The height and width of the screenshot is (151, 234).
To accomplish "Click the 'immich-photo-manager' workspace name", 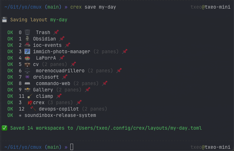I will click(x=62, y=52).
